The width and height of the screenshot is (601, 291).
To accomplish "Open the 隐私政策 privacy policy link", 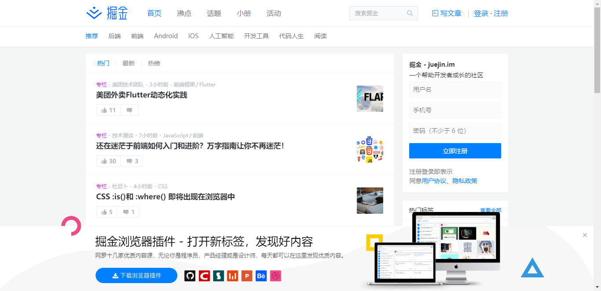I will pos(464,180).
